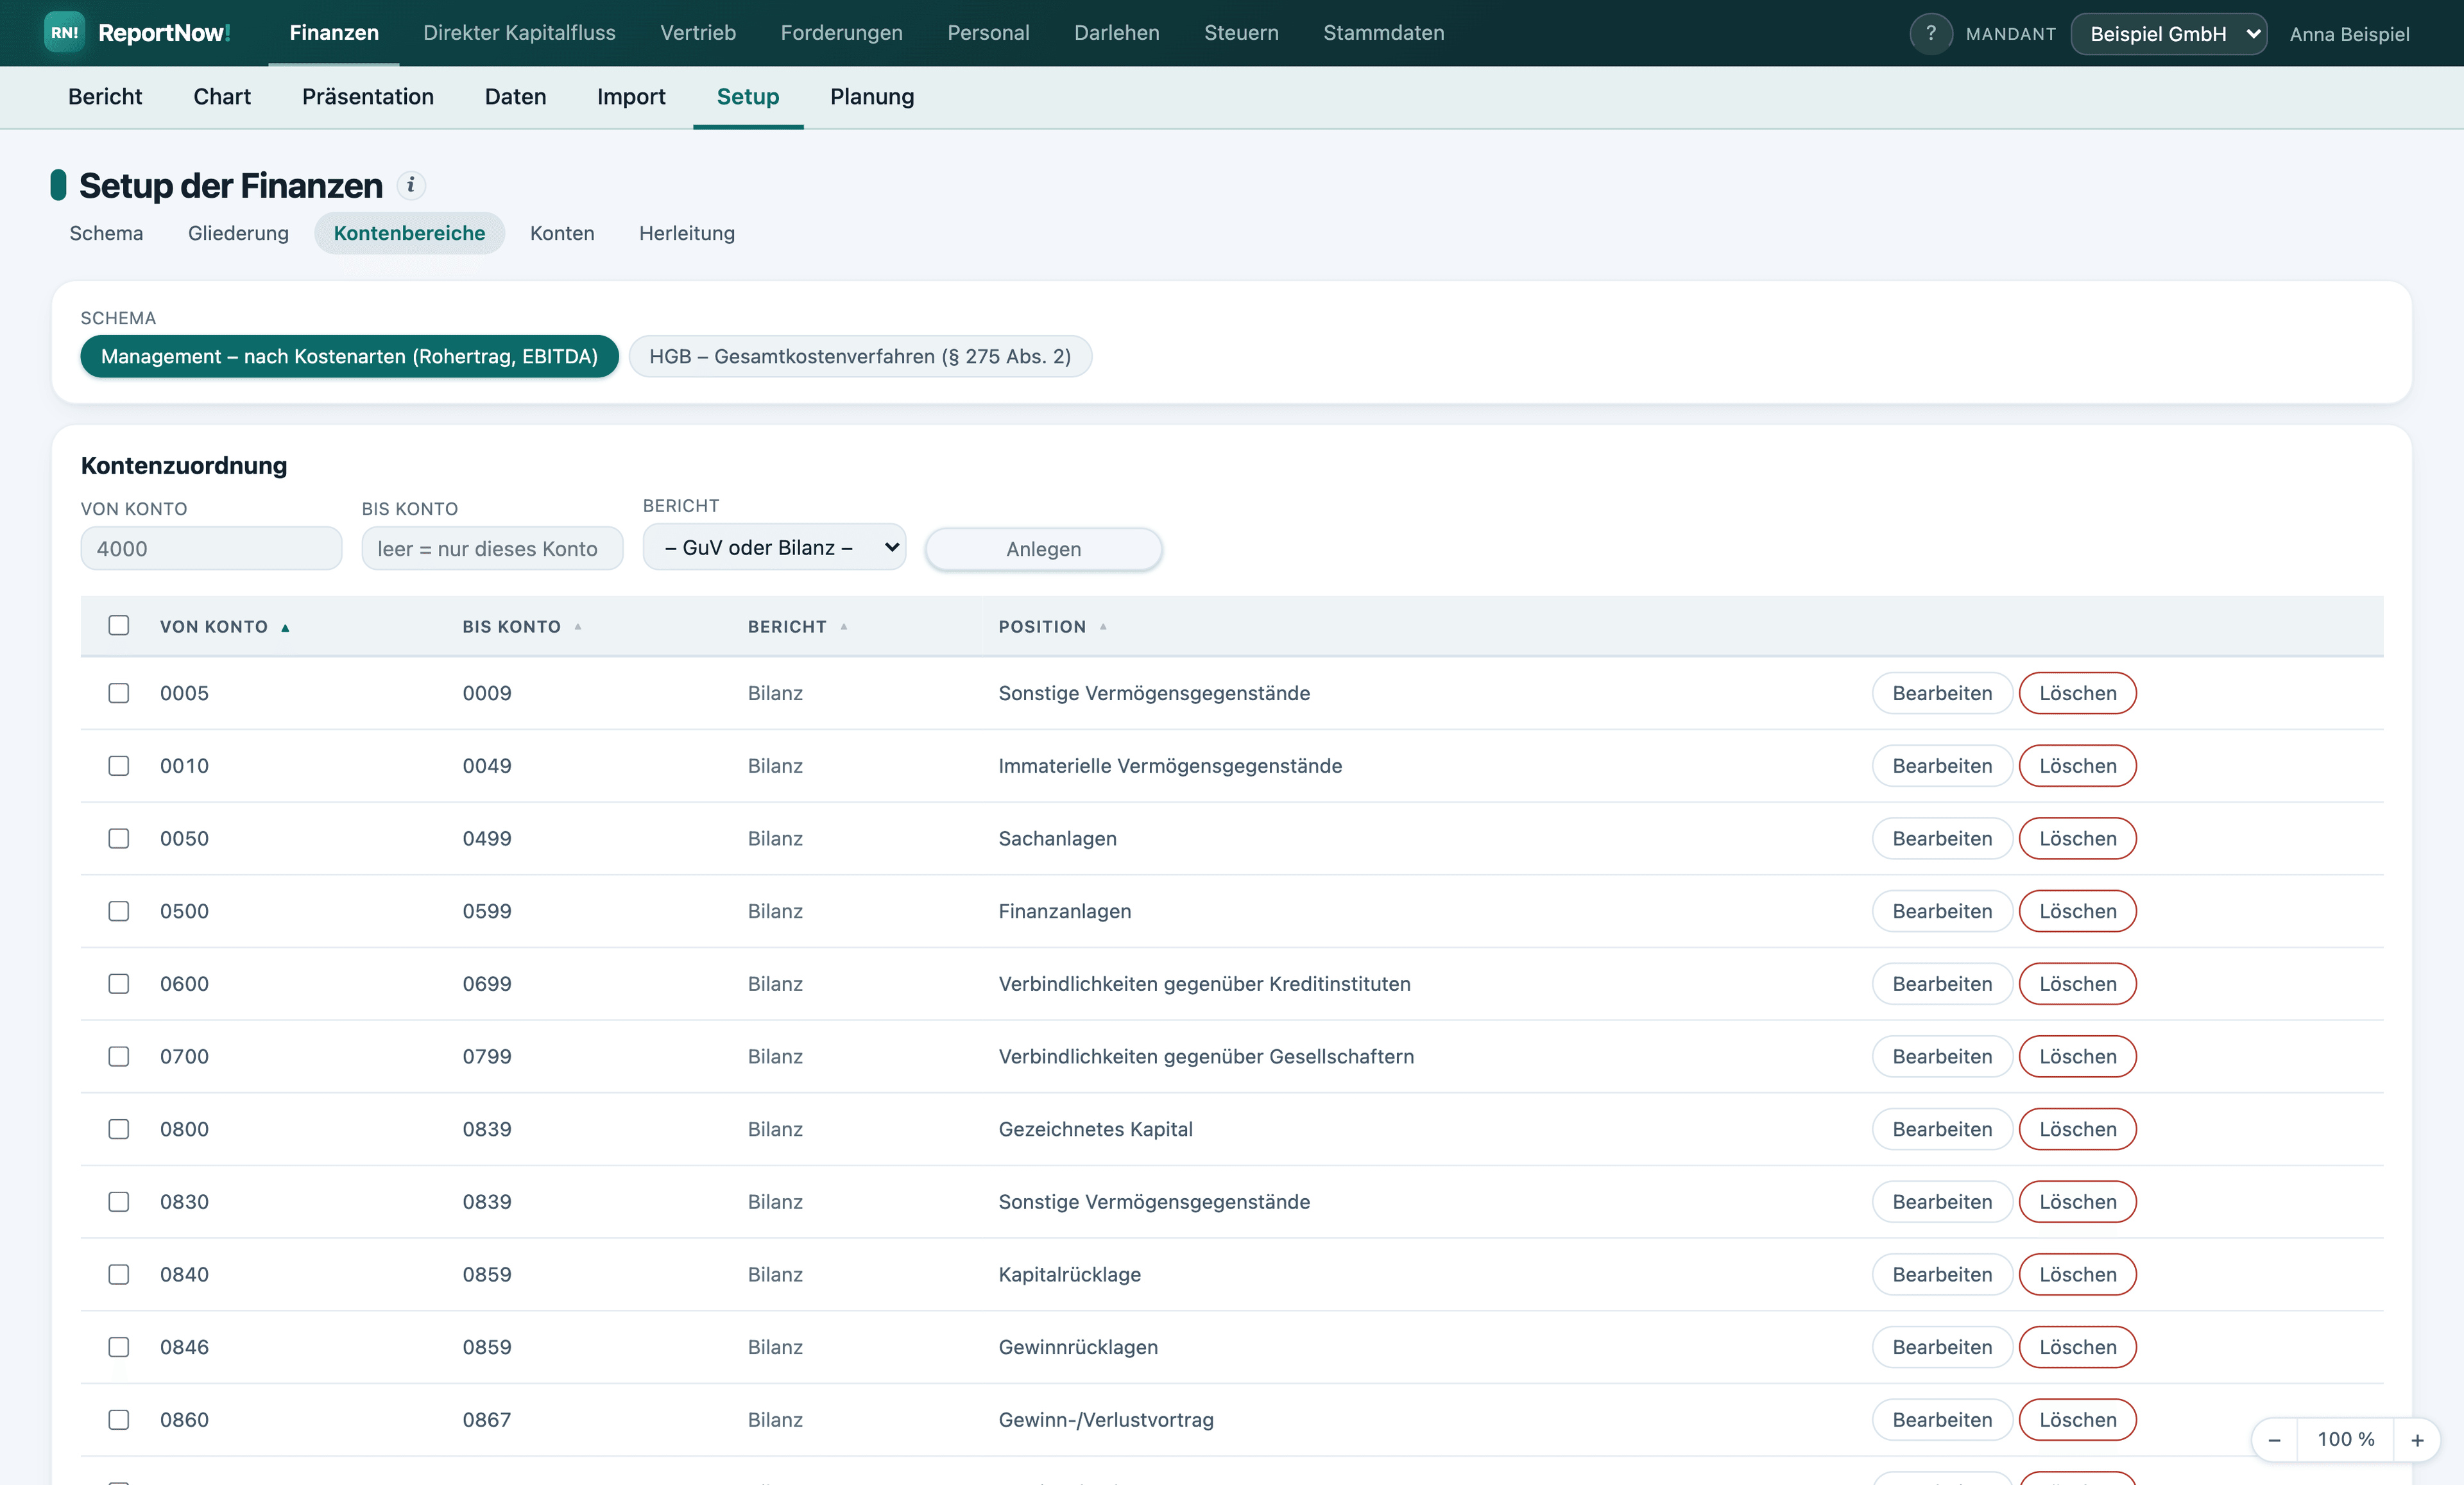Click position text Verbindlichkeiten gegenüber Kreditinstituten

click(1204, 984)
